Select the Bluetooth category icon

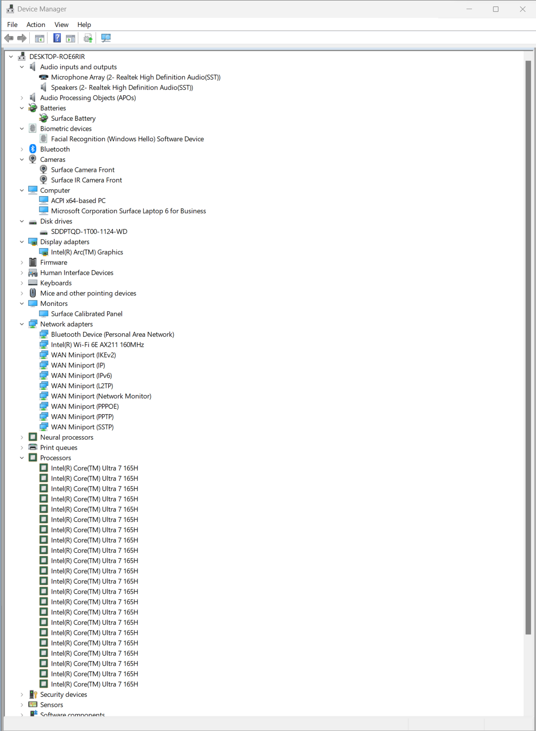pyautogui.click(x=33, y=149)
